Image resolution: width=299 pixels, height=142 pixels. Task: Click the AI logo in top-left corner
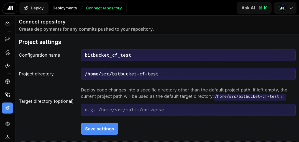point(10,8)
